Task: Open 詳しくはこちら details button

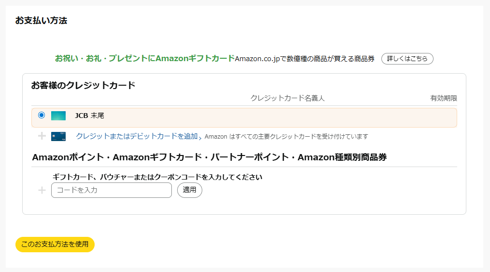Action: pyautogui.click(x=407, y=59)
